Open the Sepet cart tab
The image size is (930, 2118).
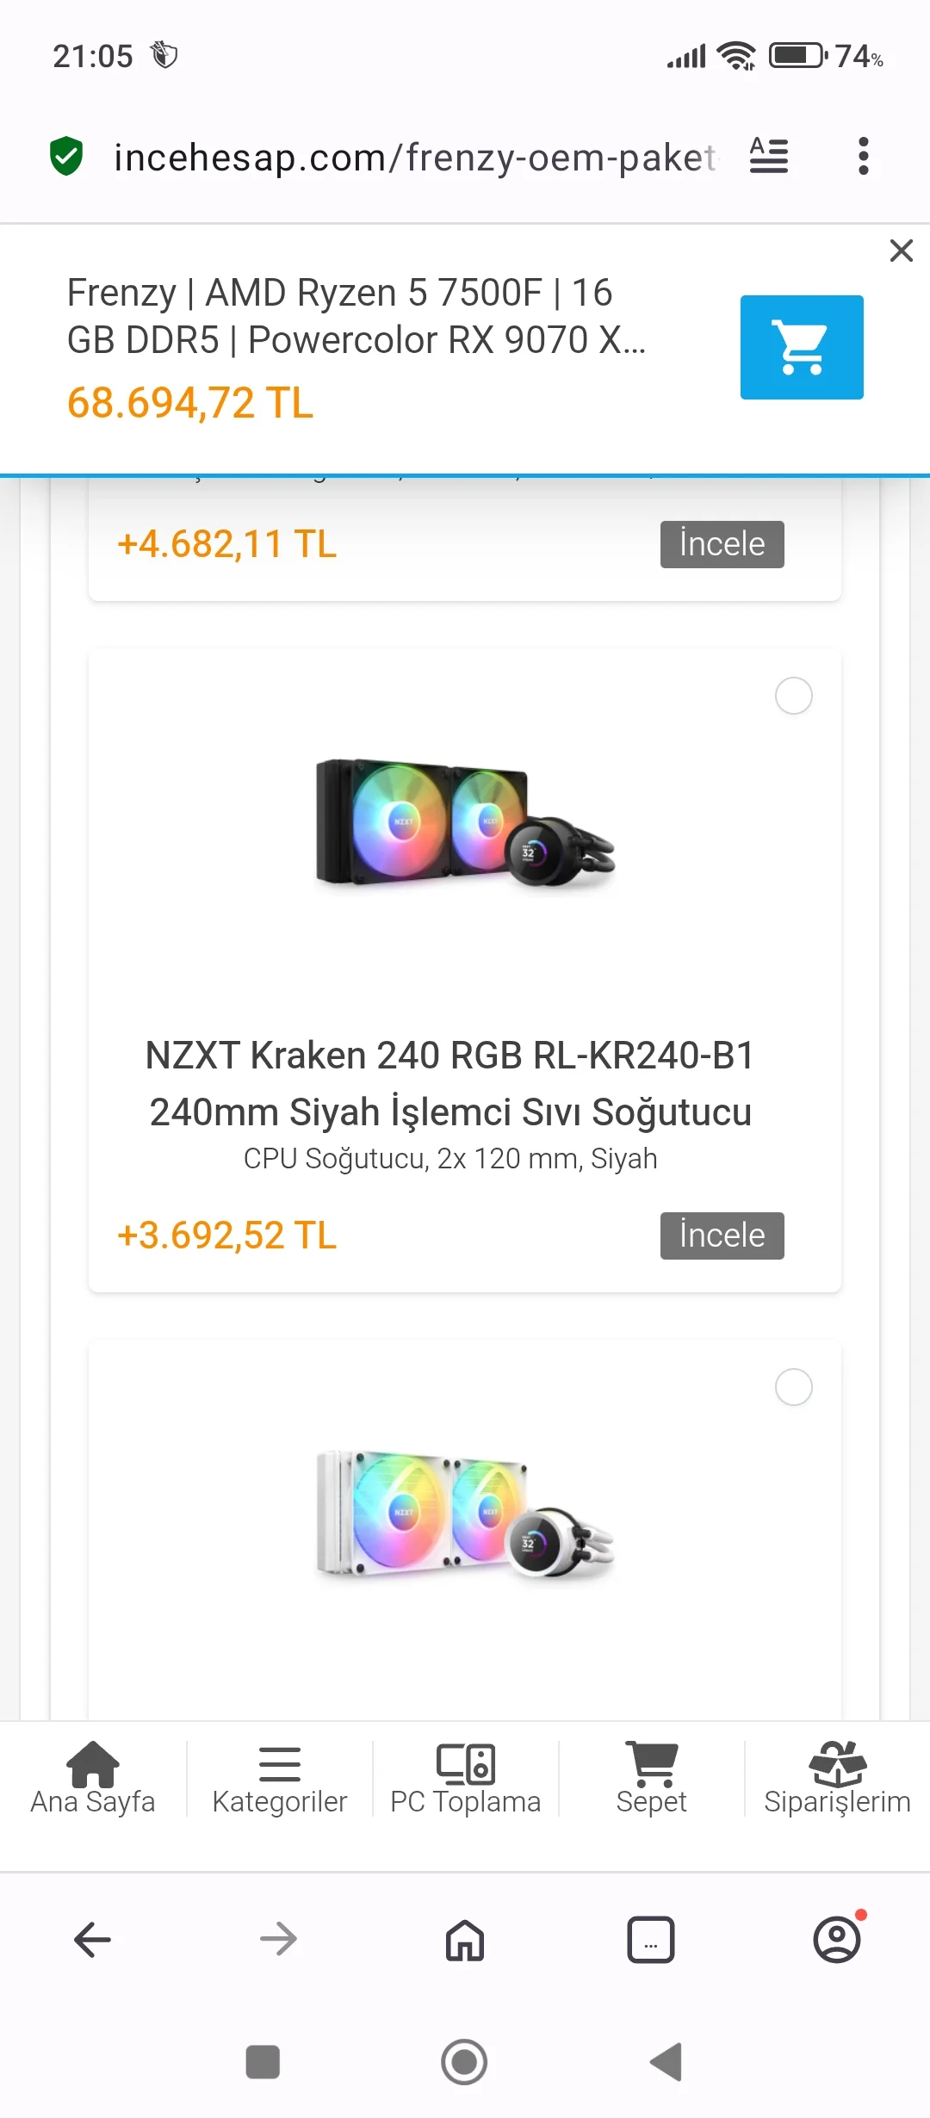coord(652,1778)
